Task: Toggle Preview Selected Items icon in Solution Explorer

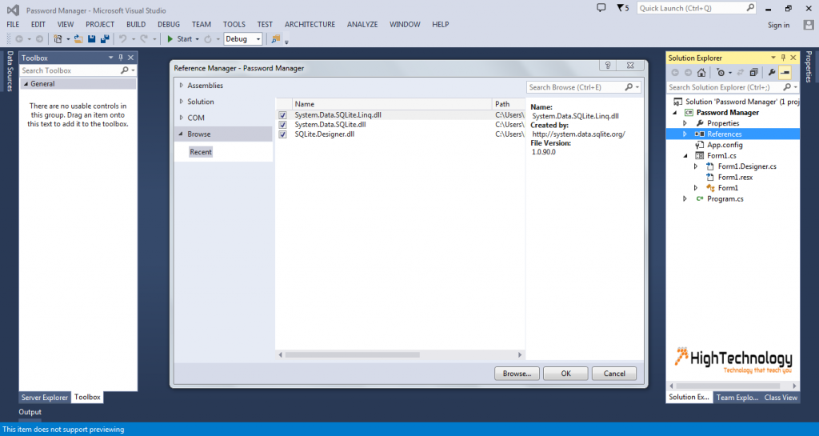Action: [785, 73]
